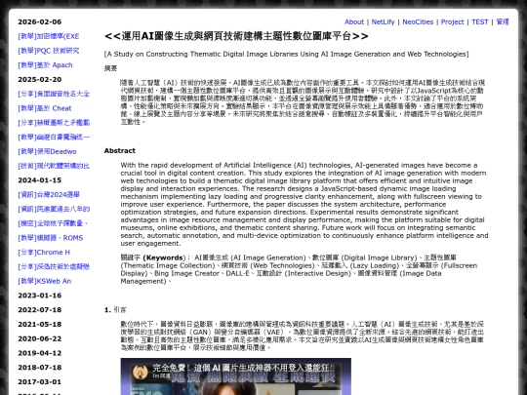The height and width of the screenshot is (395, 527).
Task: Expand the 2018-07-18 date group
Action: tap(40, 368)
